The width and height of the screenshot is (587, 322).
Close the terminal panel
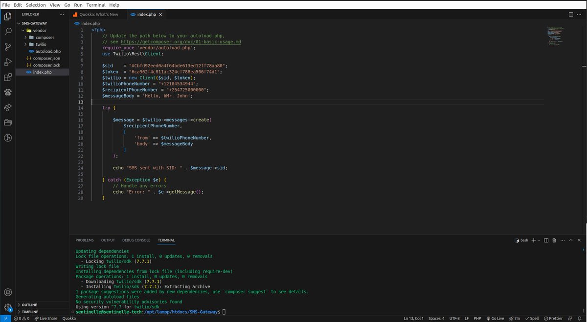(x=580, y=240)
